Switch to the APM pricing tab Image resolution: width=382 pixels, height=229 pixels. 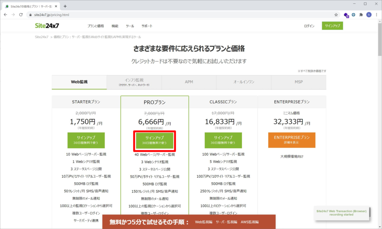click(x=189, y=82)
